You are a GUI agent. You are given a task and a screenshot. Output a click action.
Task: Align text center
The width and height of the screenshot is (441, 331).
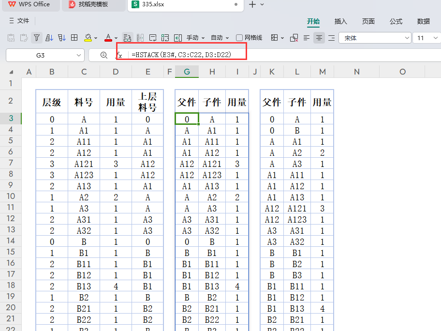click(x=319, y=38)
